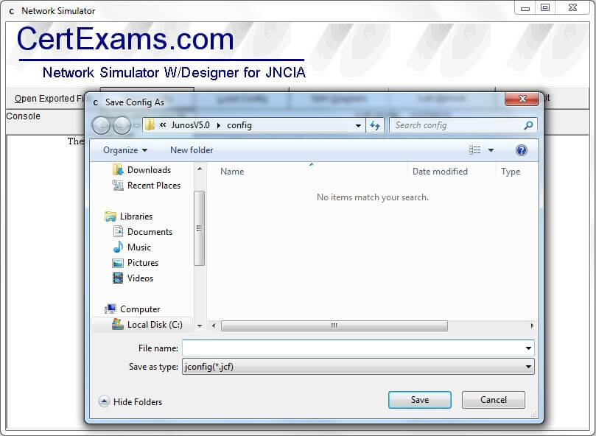Create a New folder
The image size is (596, 436).
coord(192,150)
